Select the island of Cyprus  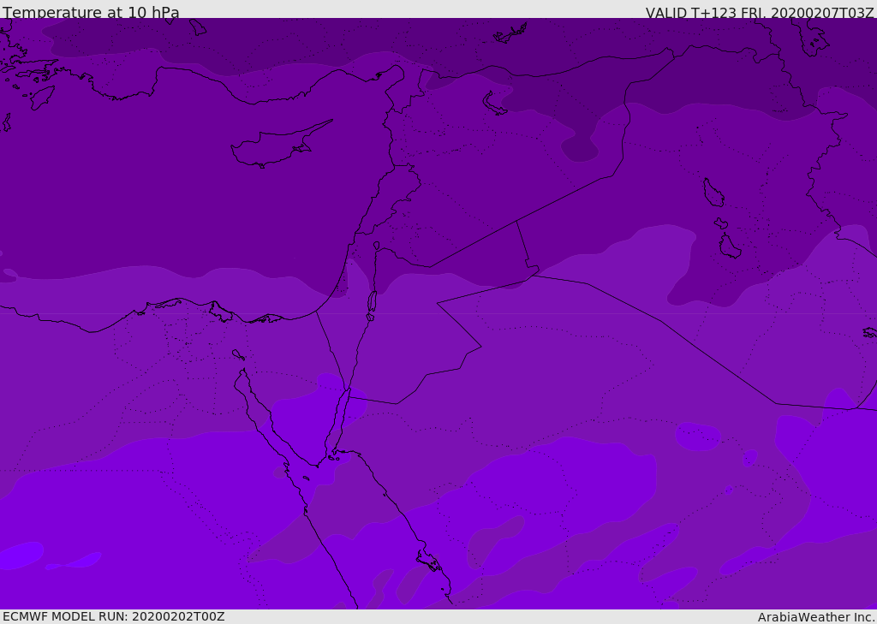272,147
